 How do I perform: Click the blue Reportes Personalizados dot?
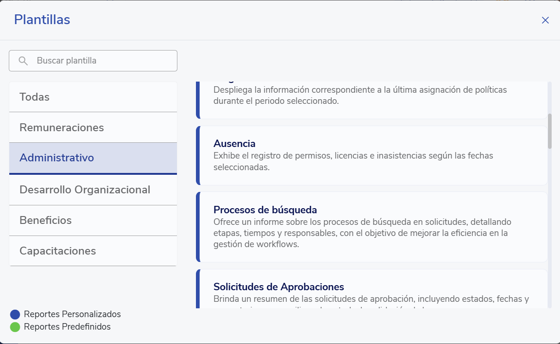pos(15,314)
